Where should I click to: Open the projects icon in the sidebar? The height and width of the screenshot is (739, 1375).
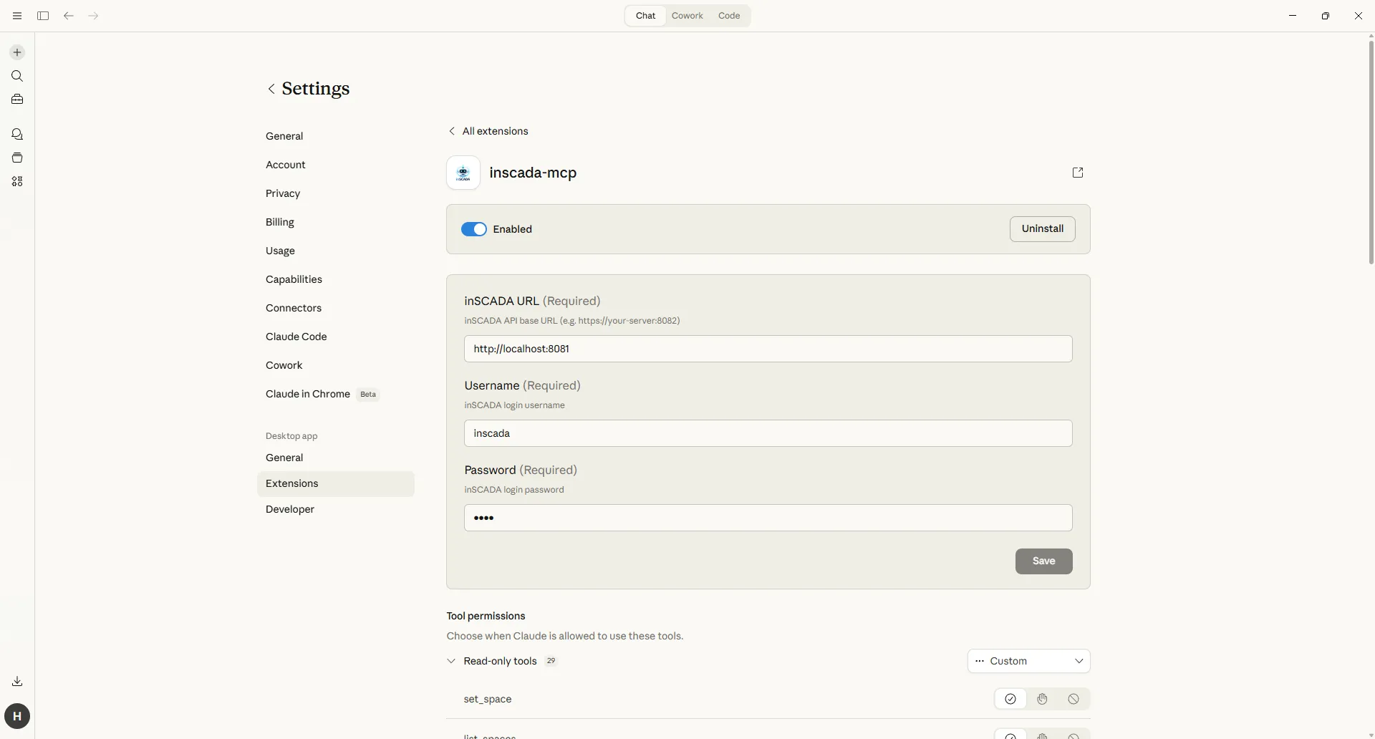[16, 158]
